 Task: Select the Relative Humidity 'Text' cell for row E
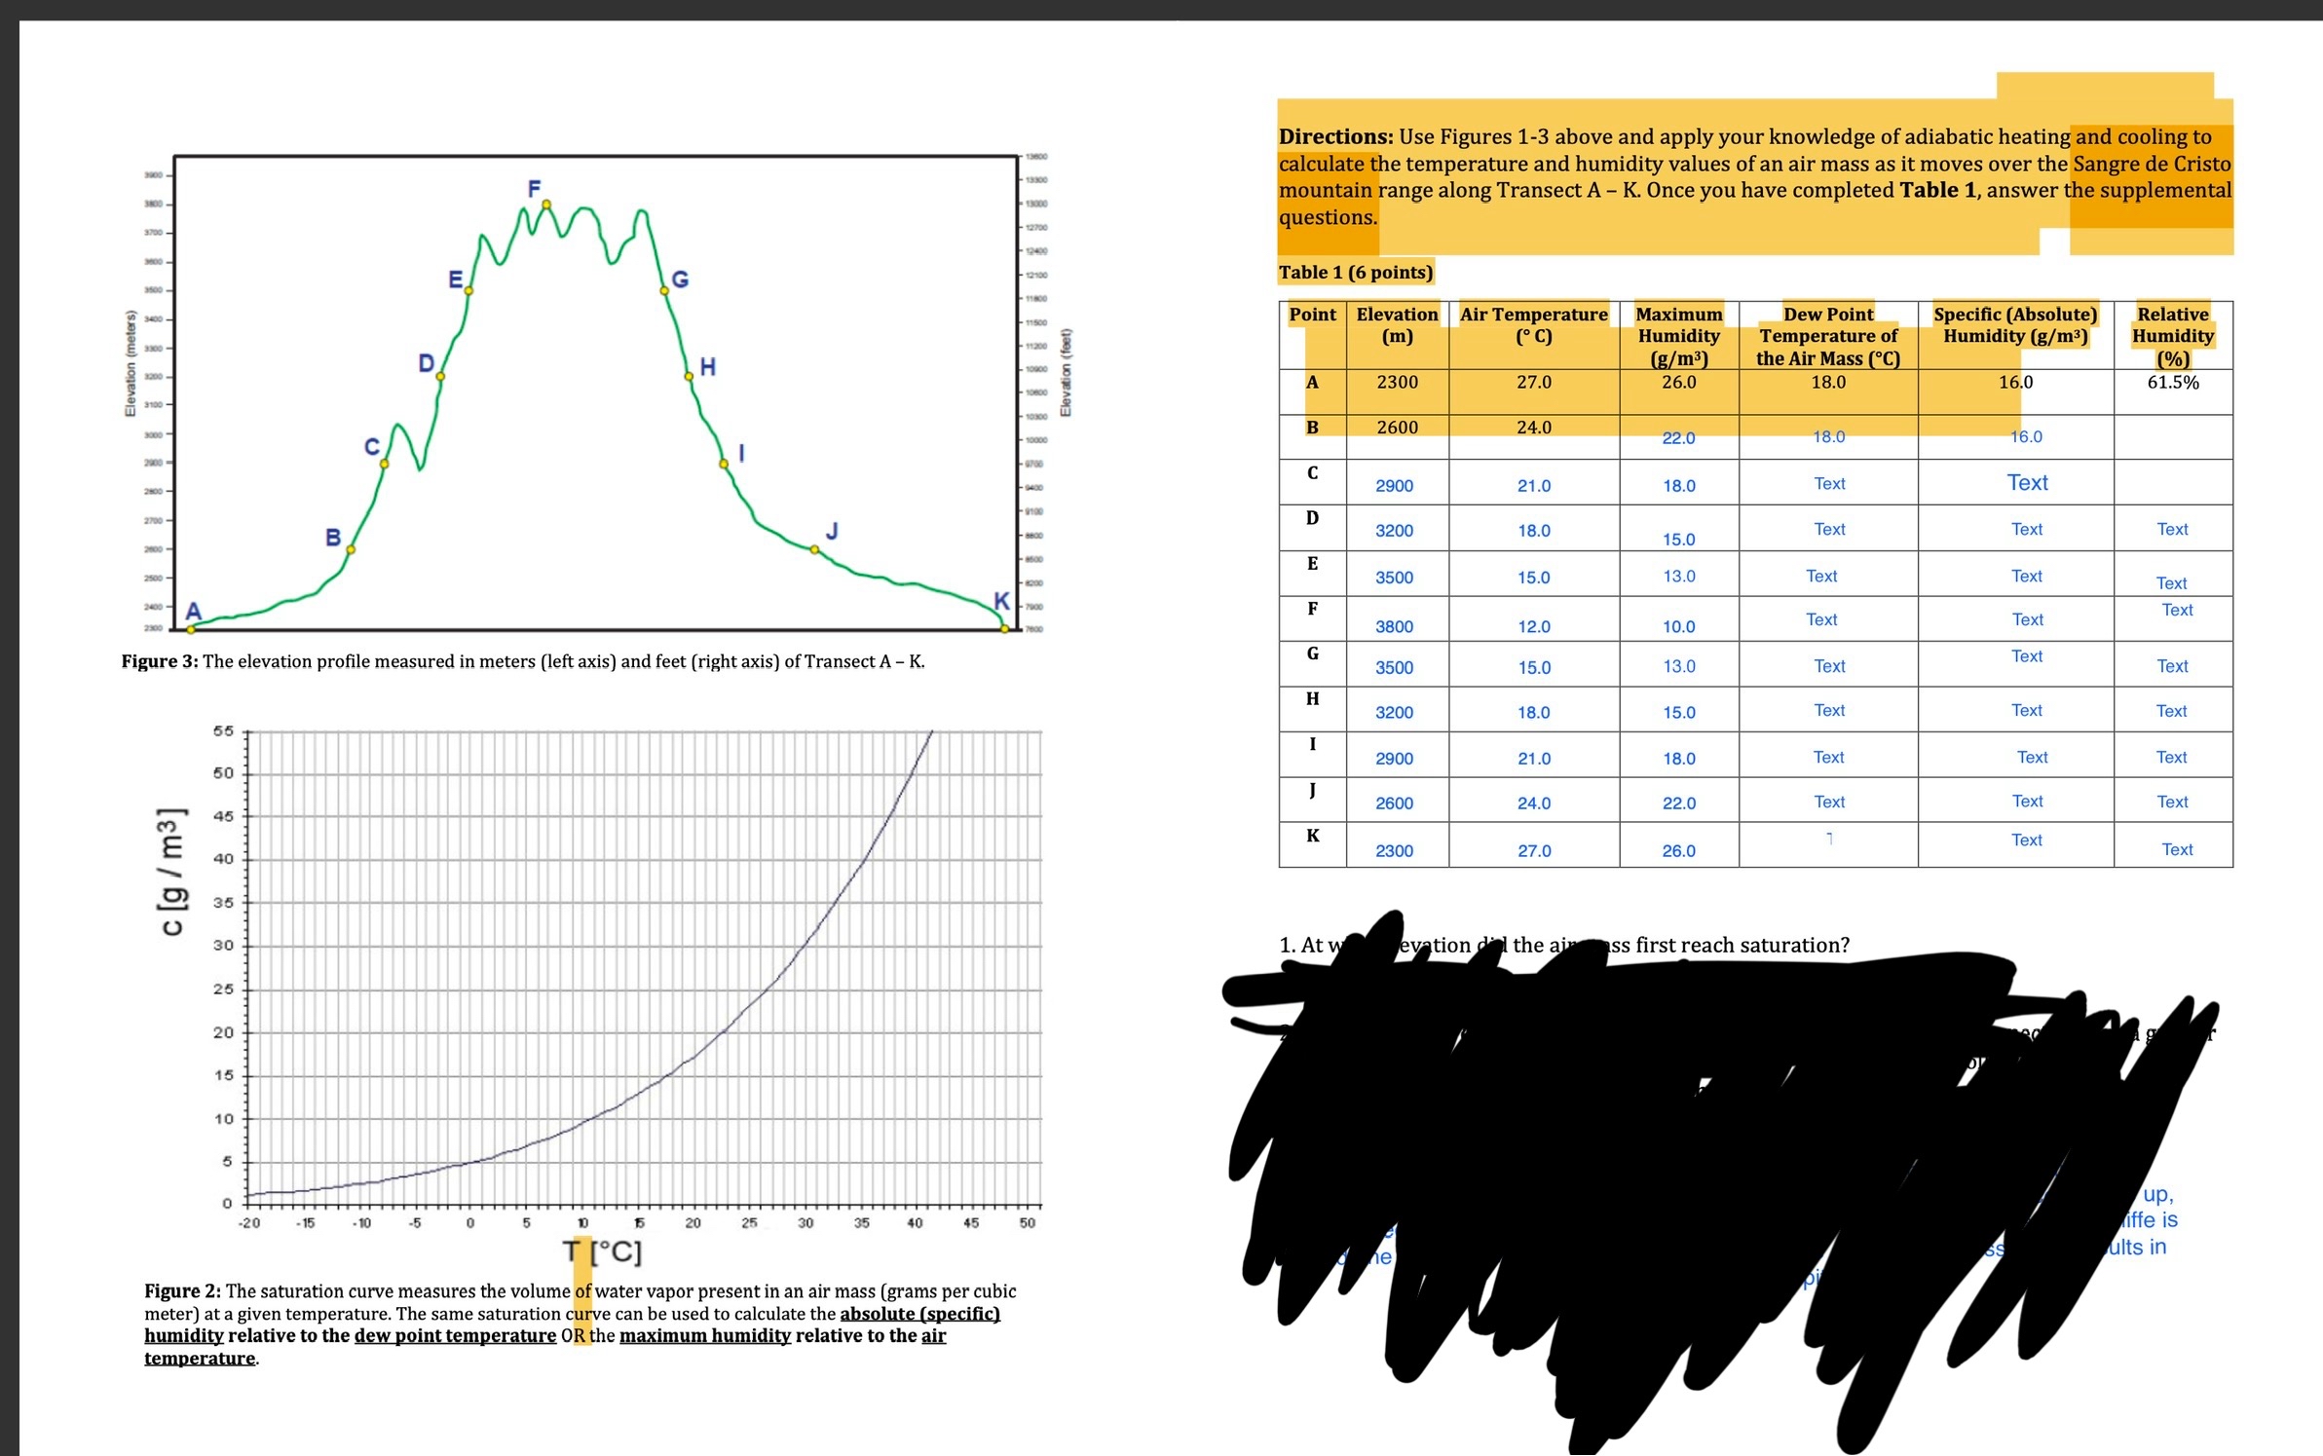(x=2173, y=582)
